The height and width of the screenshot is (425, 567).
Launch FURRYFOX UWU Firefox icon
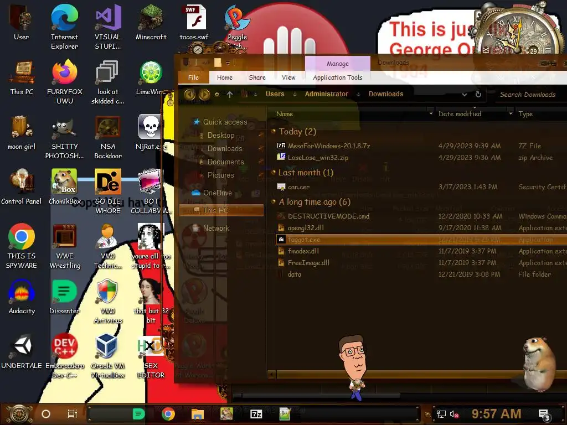click(x=64, y=82)
